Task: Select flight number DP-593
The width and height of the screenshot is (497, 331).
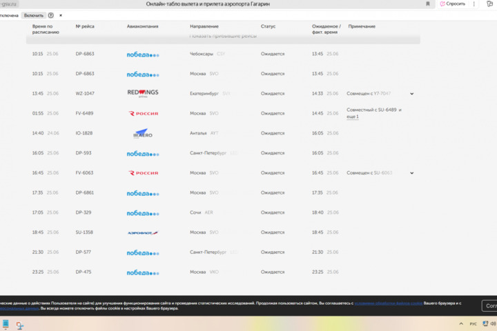Action: pyautogui.click(x=84, y=153)
